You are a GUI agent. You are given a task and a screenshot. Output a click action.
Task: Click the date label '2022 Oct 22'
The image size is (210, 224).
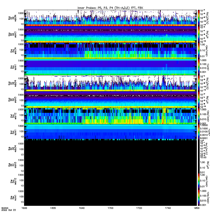(x=9, y=210)
